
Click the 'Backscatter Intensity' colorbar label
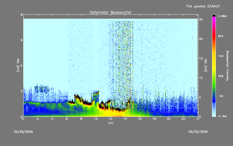227,65
